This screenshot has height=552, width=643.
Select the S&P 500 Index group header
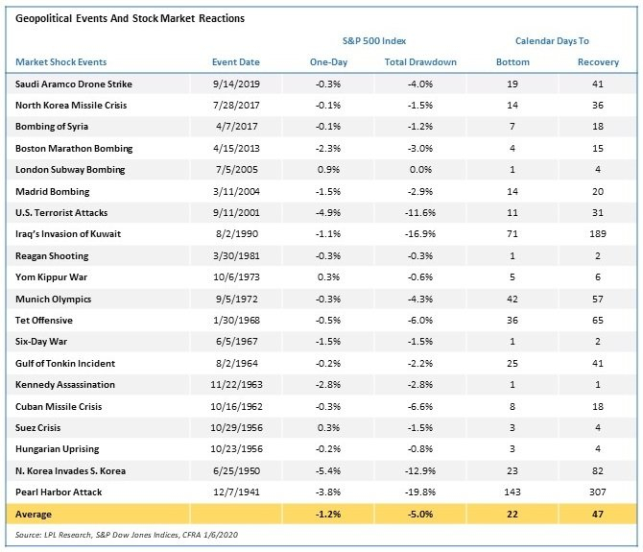[x=374, y=41]
